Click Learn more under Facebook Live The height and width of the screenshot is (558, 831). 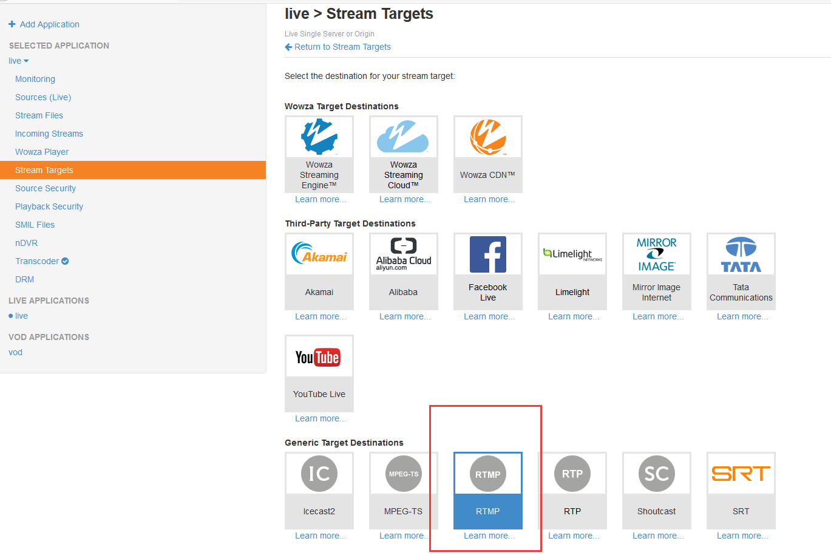(489, 316)
